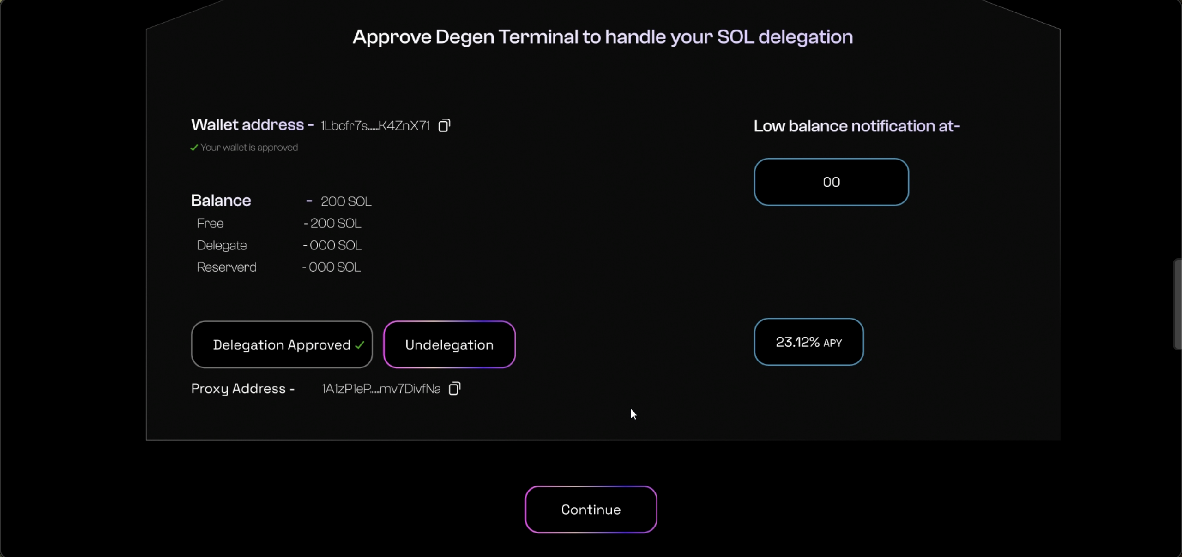The width and height of the screenshot is (1182, 557).
Task: Click the Delegate balance row value
Action: pos(335,245)
